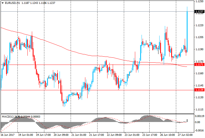The height and width of the screenshot is (138, 205).
Task: Click the red level label 1.1139
Action: click(199, 90)
